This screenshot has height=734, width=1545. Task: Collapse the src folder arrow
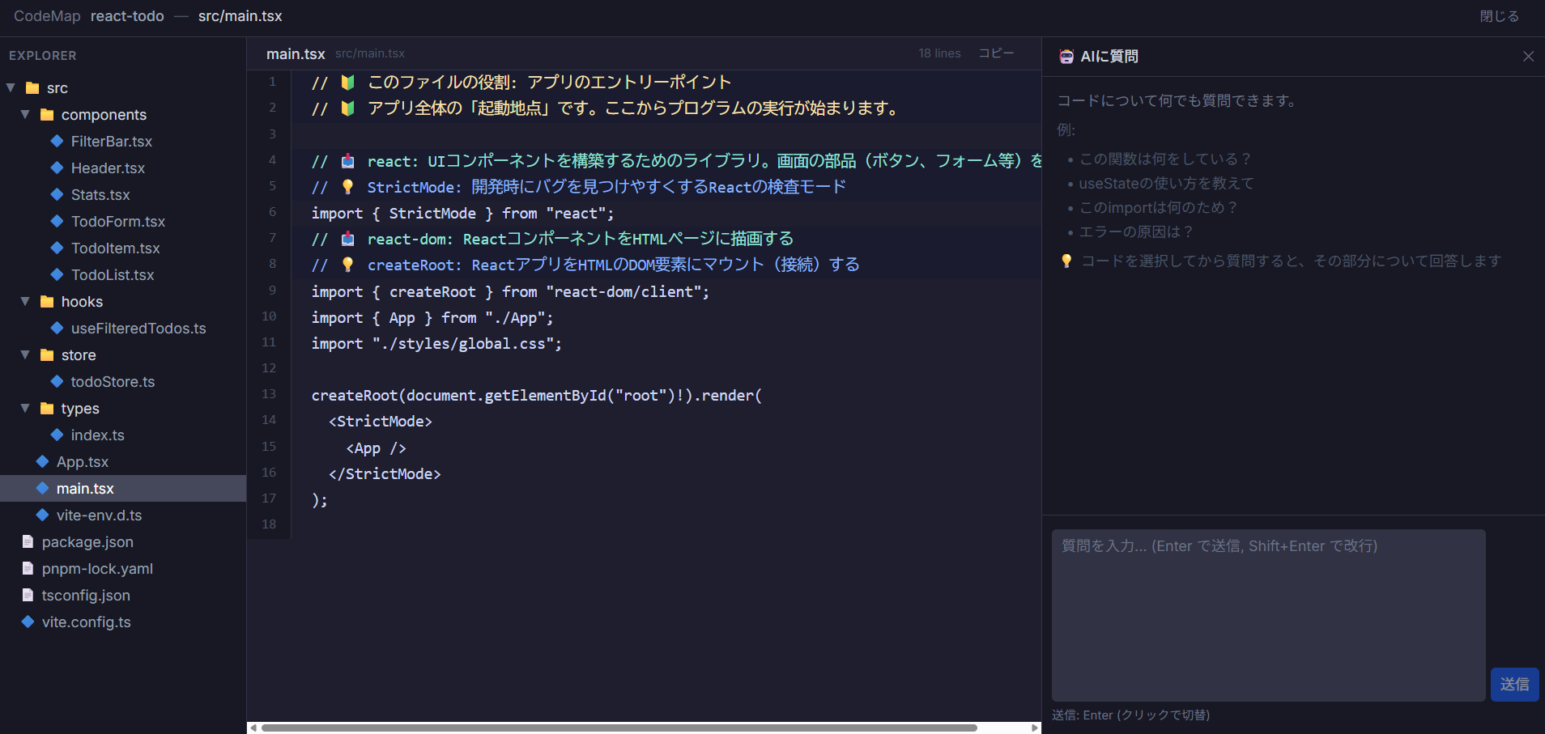click(11, 87)
